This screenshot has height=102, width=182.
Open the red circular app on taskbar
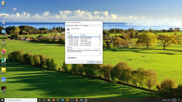76,100
